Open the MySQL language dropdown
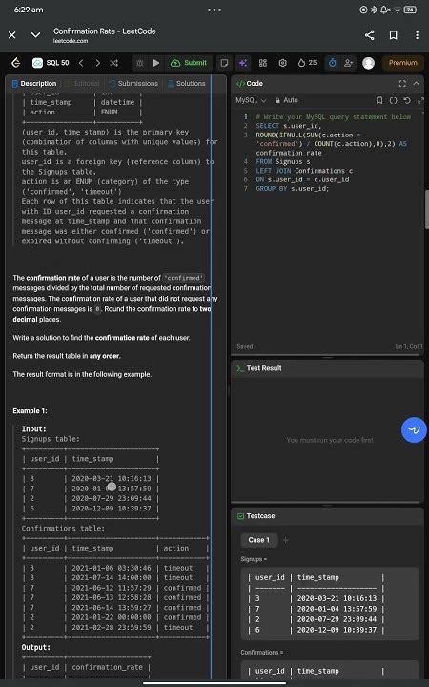The height and width of the screenshot is (687, 429). pyautogui.click(x=251, y=100)
